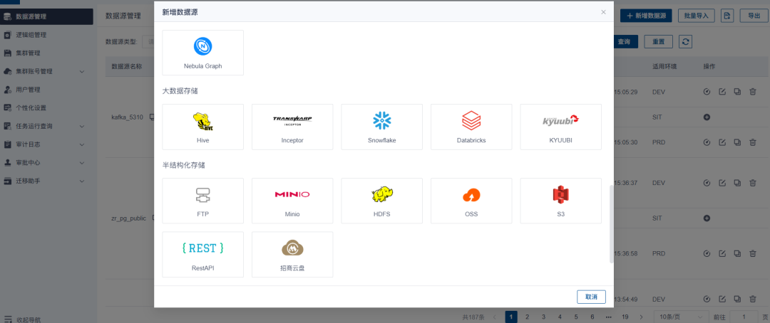Select the RestAPI data source card
Viewport: 770px width, 323px height.
tap(202, 255)
